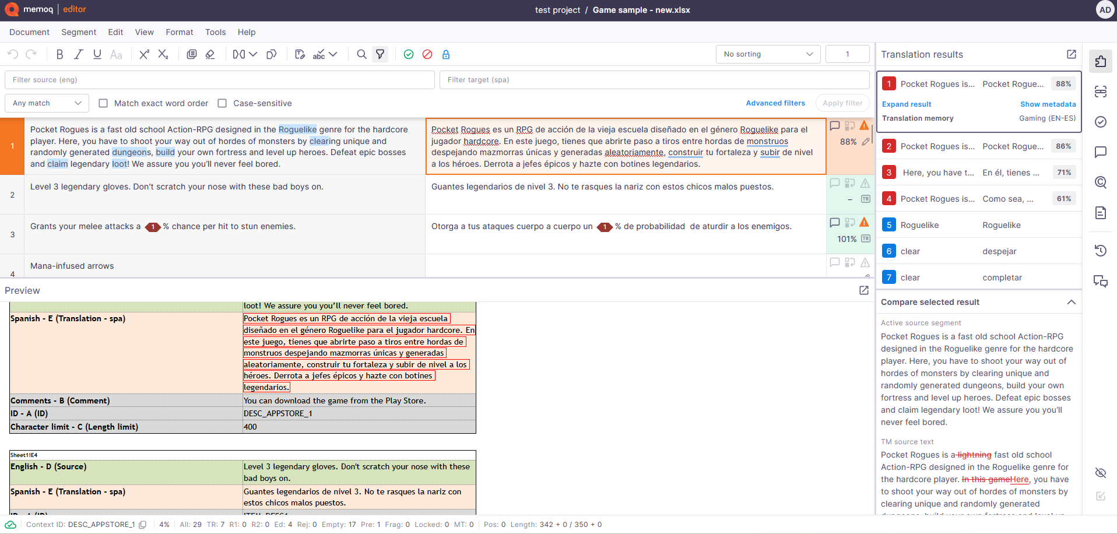Confirm the segment with the green check
Image resolution: width=1117 pixels, height=534 pixels.
coord(409,54)
